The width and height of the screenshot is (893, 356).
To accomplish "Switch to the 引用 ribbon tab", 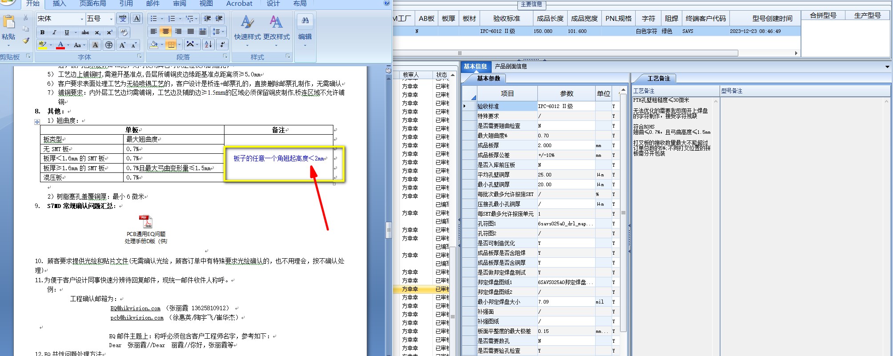I will pyautogui.click(x=126, y=4).
